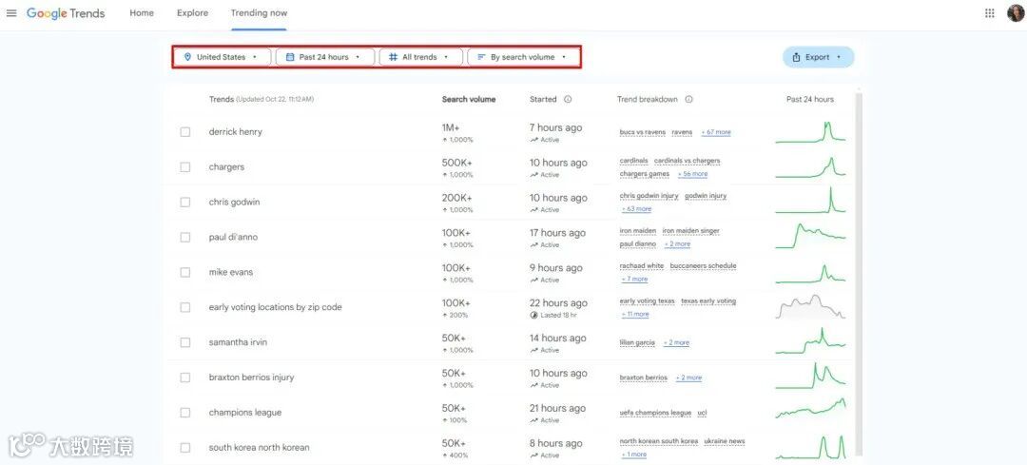This screenshot has height=465, width=1027.
Task: Click the braxton berrios breakdown link
Action: click(644, 378)
